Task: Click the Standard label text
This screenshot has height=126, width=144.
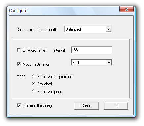Action: [45, 84]
